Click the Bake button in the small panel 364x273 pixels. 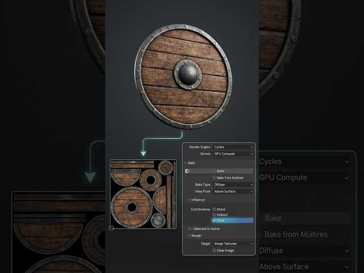(x=219, y=171)
